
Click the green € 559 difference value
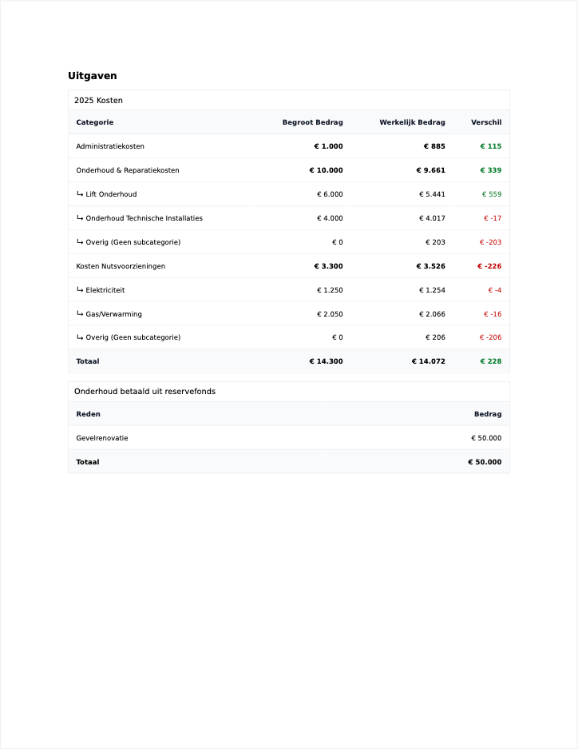(x=492, y=194)
